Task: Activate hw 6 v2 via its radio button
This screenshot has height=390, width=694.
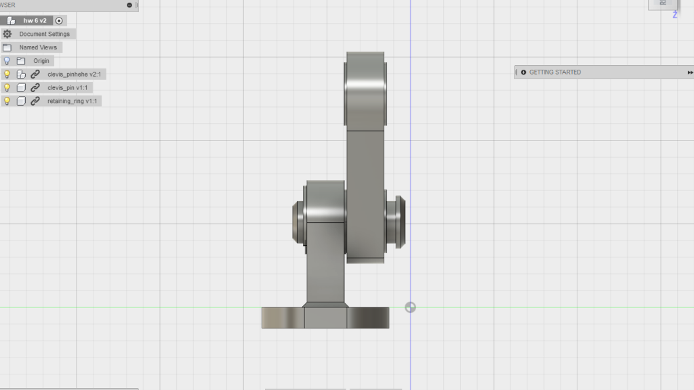Action: pos(58,20)
